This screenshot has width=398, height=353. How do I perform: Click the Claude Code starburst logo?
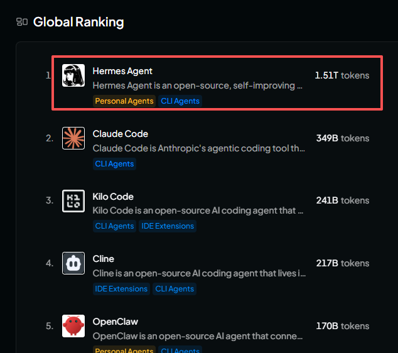(73, 138)
